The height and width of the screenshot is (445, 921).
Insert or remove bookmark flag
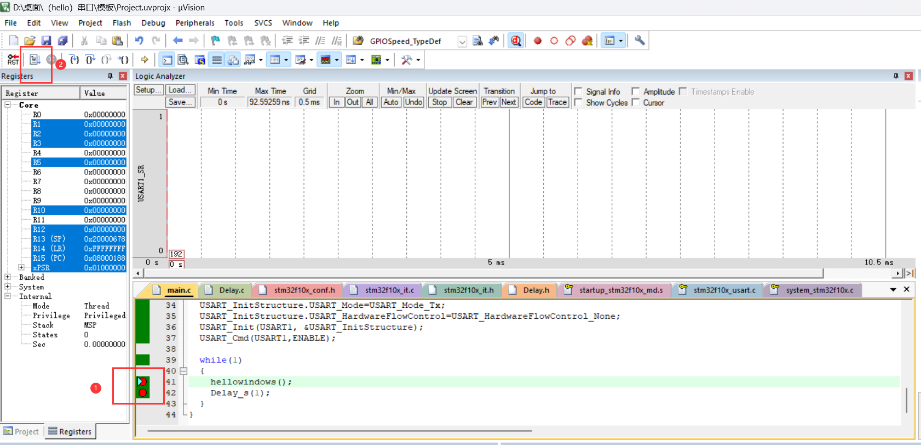tap(216, 41)
